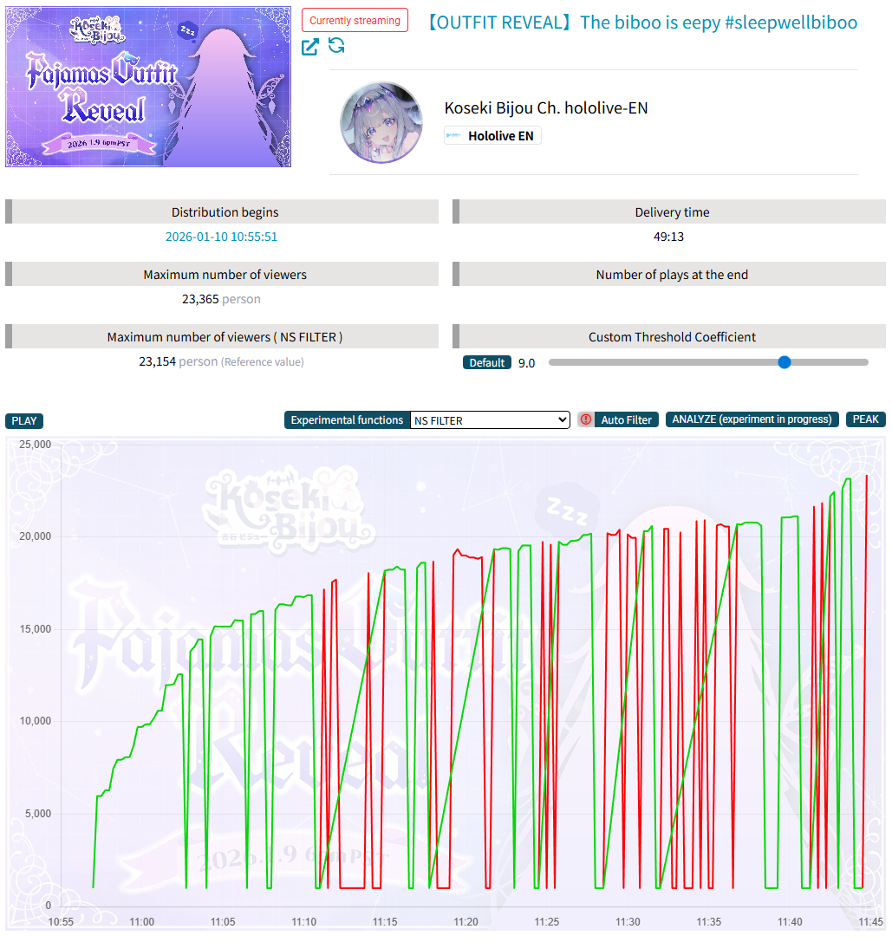This screenshot has width=892, height=942.
Task: Click the 11:45 x-axis label
Action: tap(870, 921)
